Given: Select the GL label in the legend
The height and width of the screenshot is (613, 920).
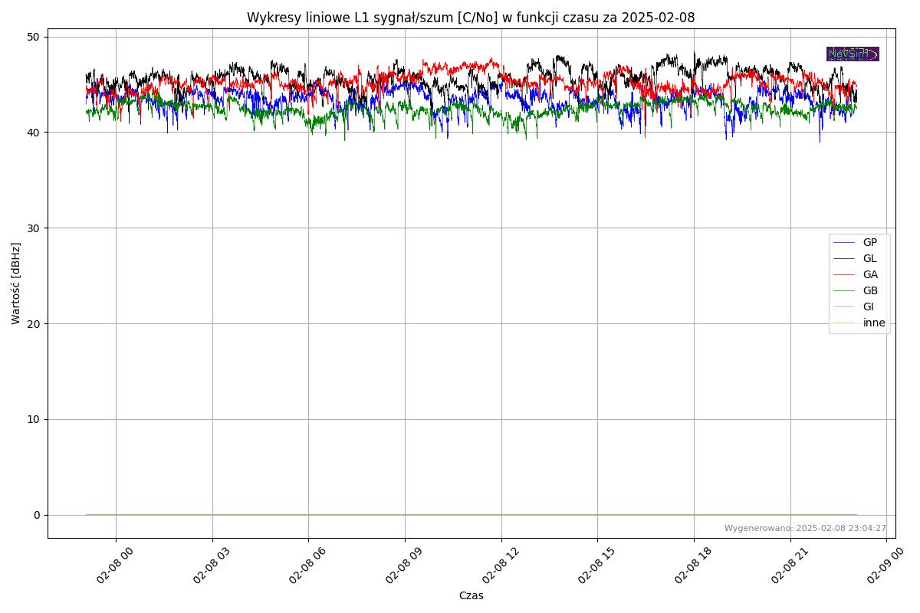Looking at the screenshot, I should point(869,258).
